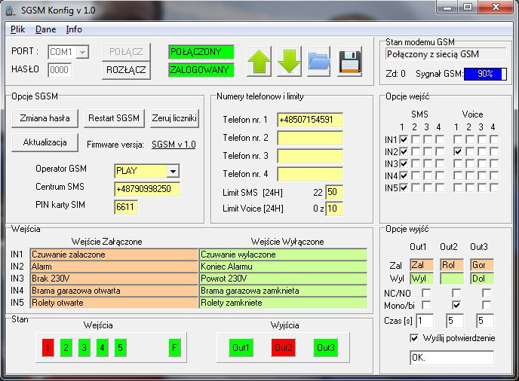Viewport: 519px width, 381px height.
Task: Click IN5 'Rolety otwarte' text field
Action: pos(114,303)
